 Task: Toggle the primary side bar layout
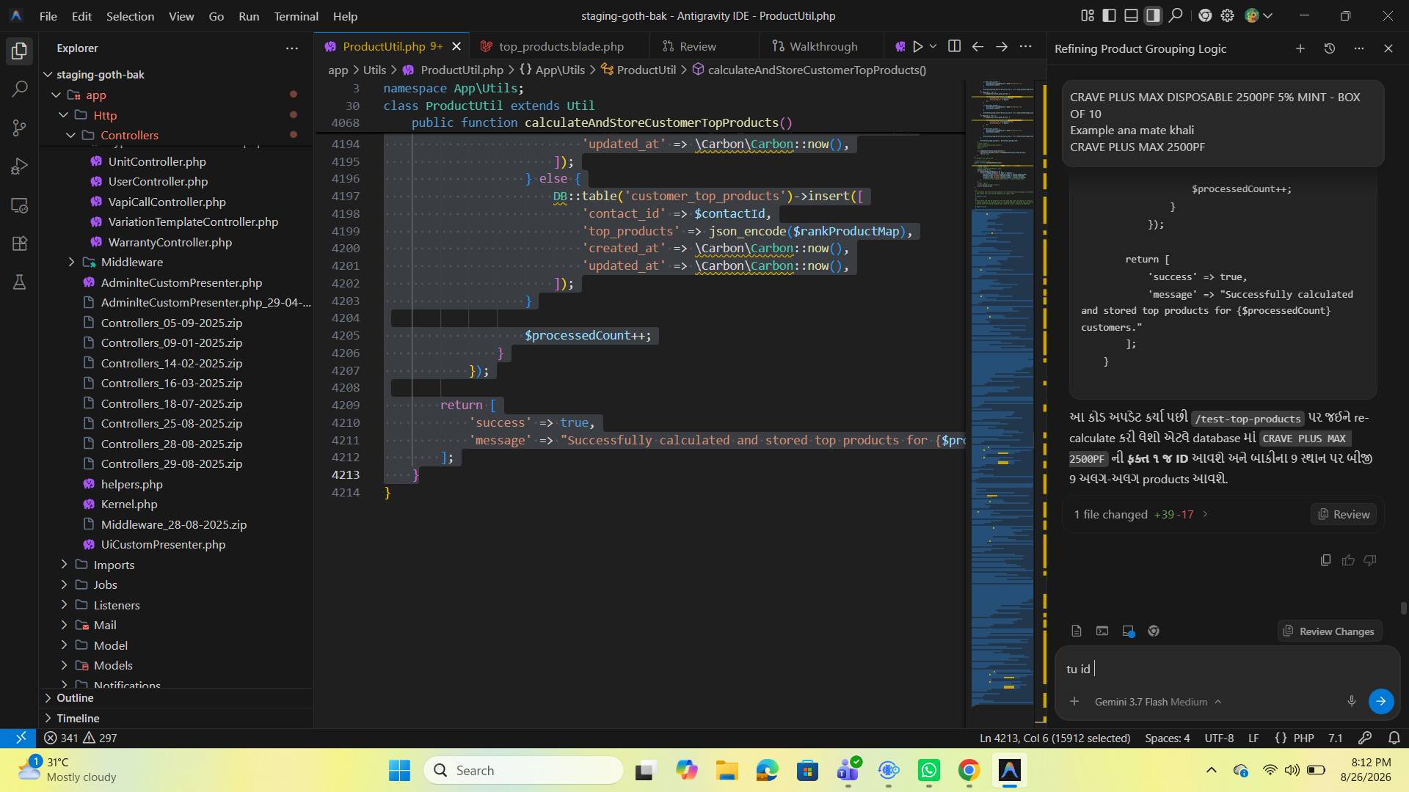[x=1109, y=15]
